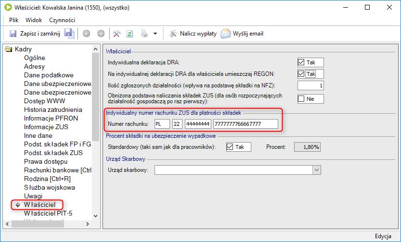
Task: Open the Widok menu
Action: point(34,20)
